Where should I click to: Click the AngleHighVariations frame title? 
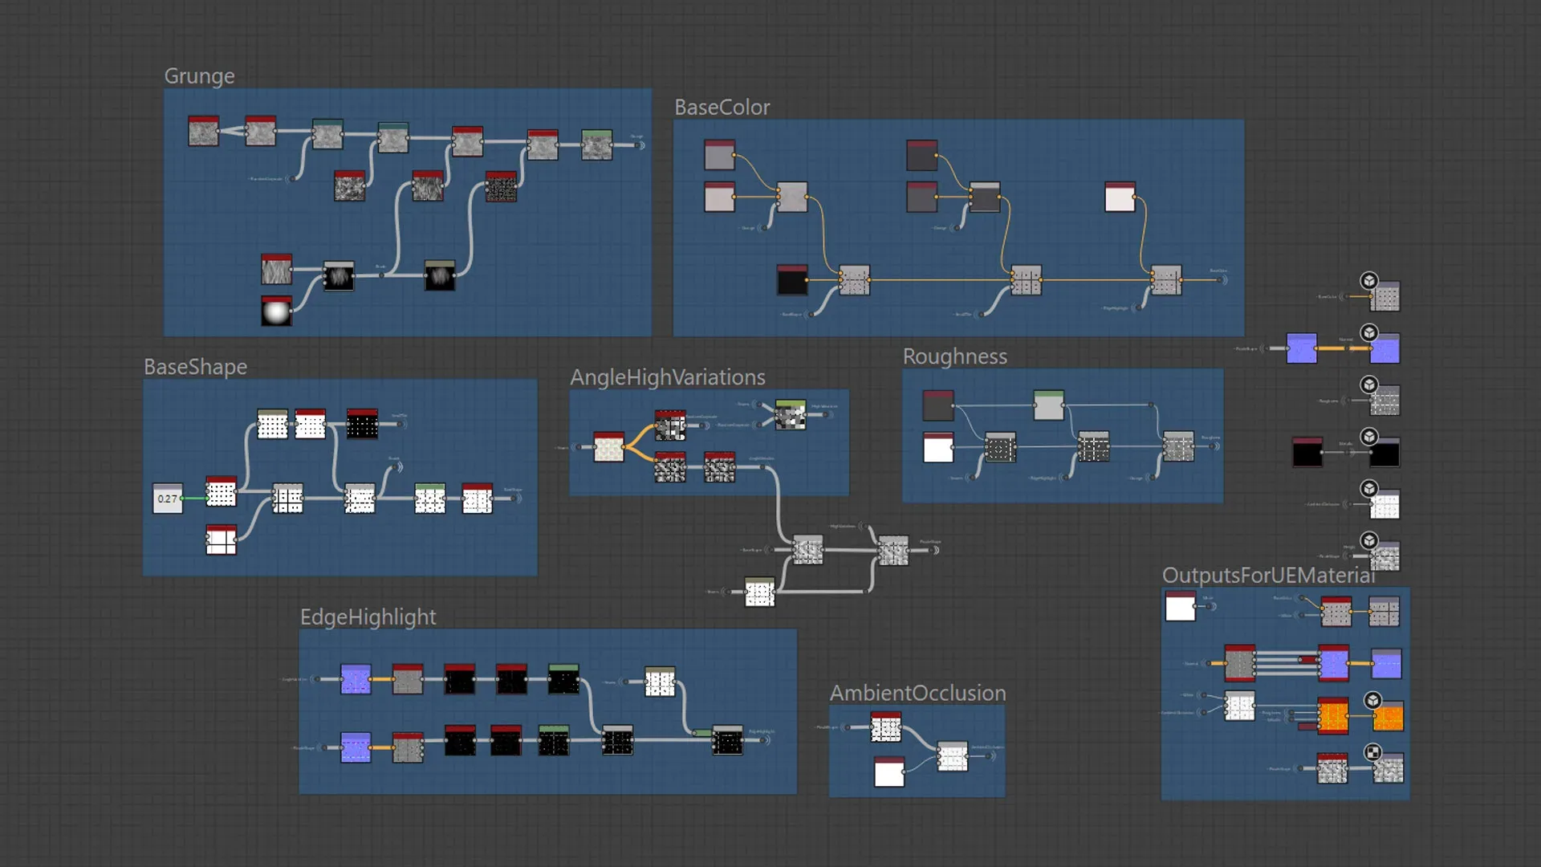[668, 377]
